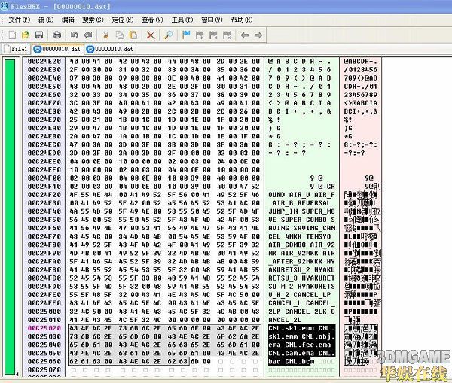
Task: Click the Open file folder icon
Action: [x=26, y=35]
